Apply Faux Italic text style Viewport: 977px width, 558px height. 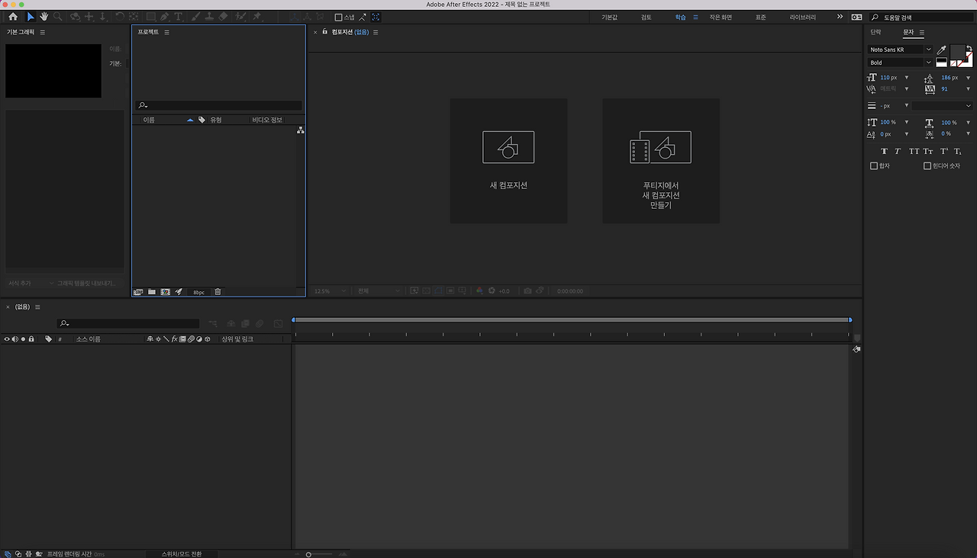[x=898, y=152]
